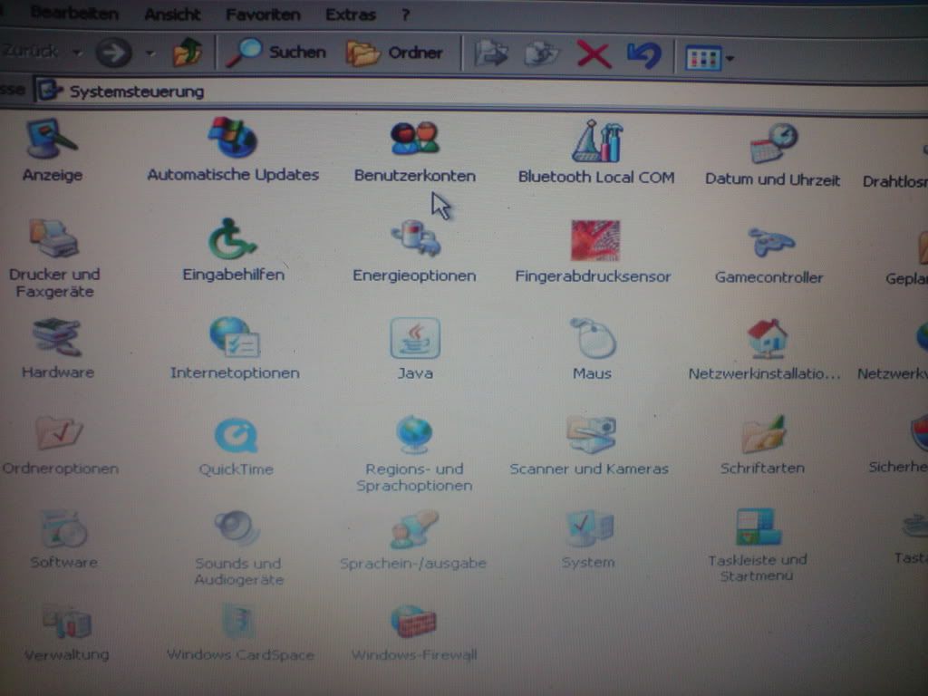Image resolution: width=928 pixels, height=696 pixels.
Task: Click the move-to-folder toolbar icon
Action: click(x=490, y=53)
